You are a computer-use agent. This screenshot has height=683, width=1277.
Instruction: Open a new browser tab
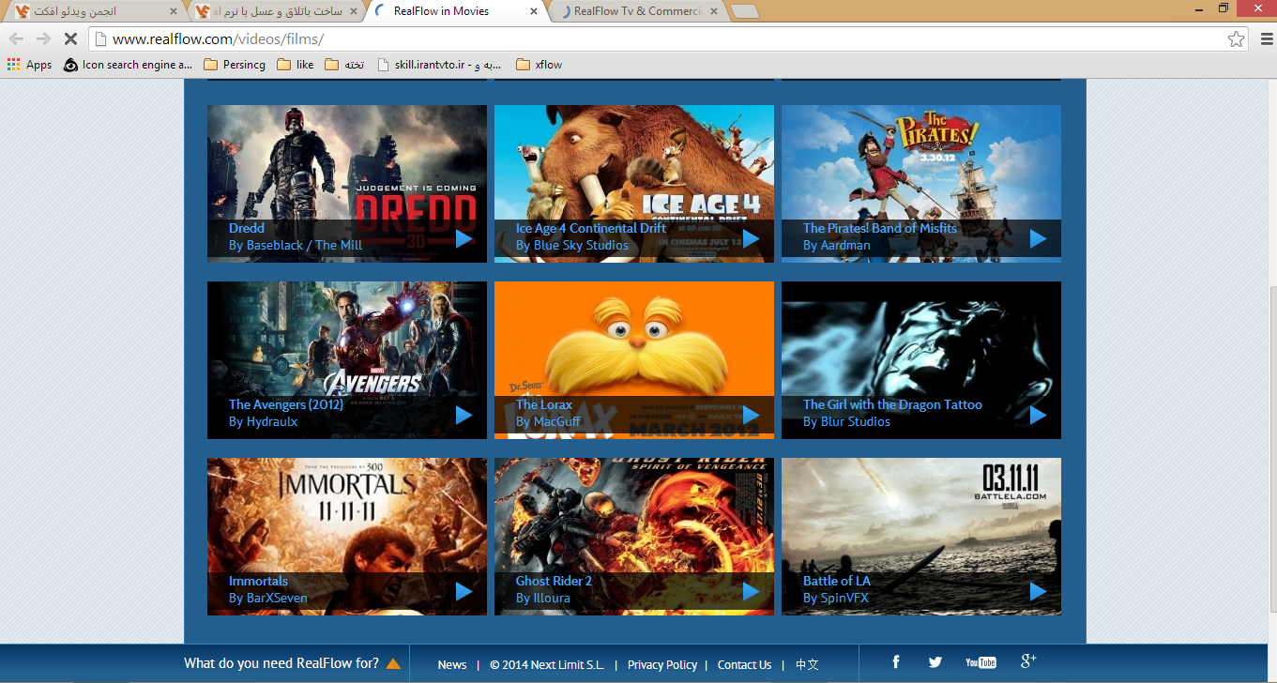(x=744, y=11)
